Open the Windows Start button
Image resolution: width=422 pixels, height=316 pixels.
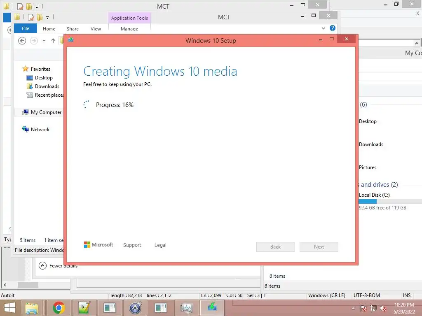click(x=10, y=308)
